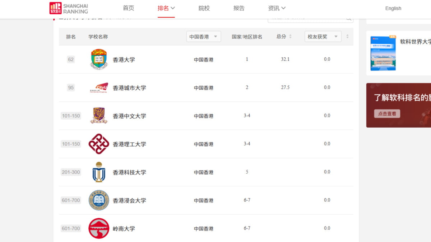Click the CityU logo

click(99, 88)
